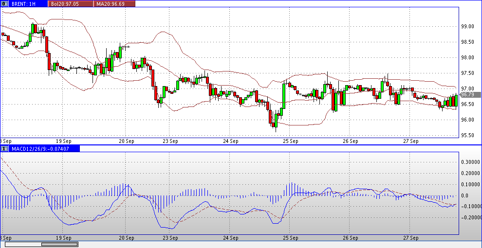Click the MACD panel 1 icon
This screenshot has width=482, height=248.
(4, 149)
